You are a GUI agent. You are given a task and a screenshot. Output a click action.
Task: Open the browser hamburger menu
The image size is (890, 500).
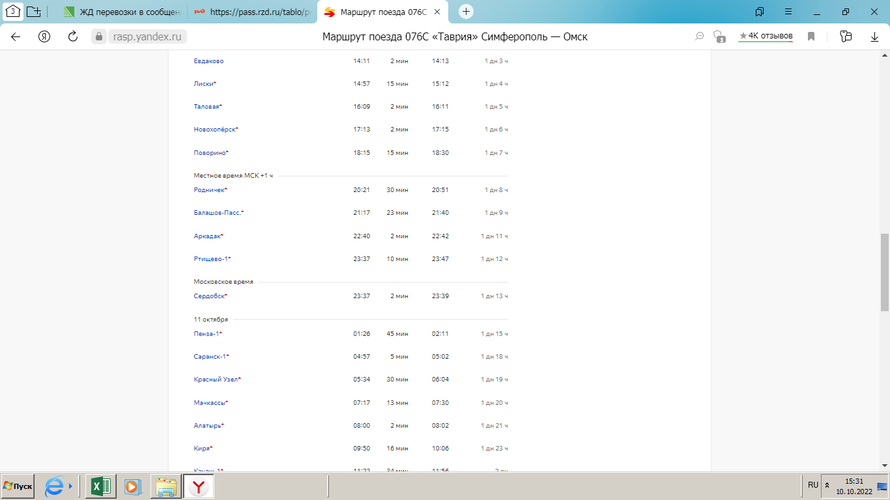click(x=788, y=12)
